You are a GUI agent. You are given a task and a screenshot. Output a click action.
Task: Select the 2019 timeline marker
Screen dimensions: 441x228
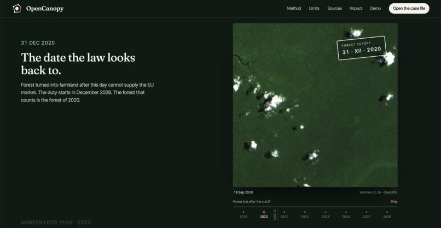[243, 214]
